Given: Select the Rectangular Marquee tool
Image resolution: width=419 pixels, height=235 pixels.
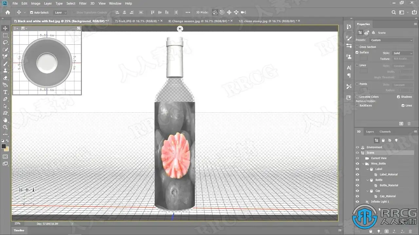Looking at the screenshot, I should click(5, 36).
